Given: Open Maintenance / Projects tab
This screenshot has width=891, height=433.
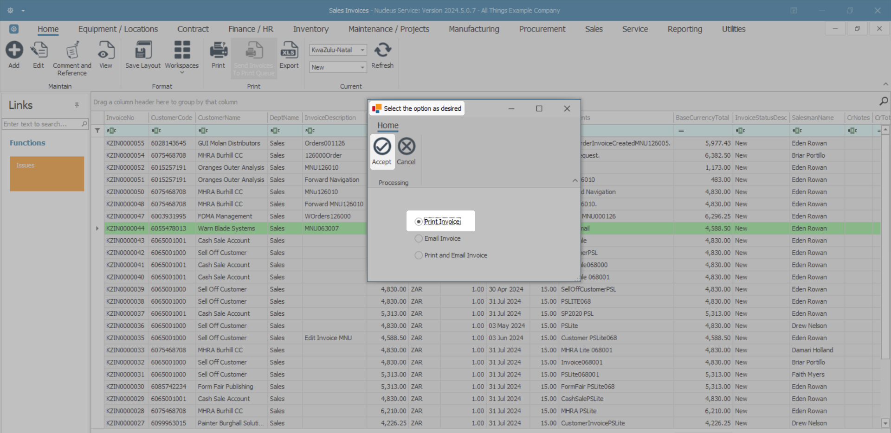Looking at the screenshot, I should pyautogui.click(x=389, y=29).
